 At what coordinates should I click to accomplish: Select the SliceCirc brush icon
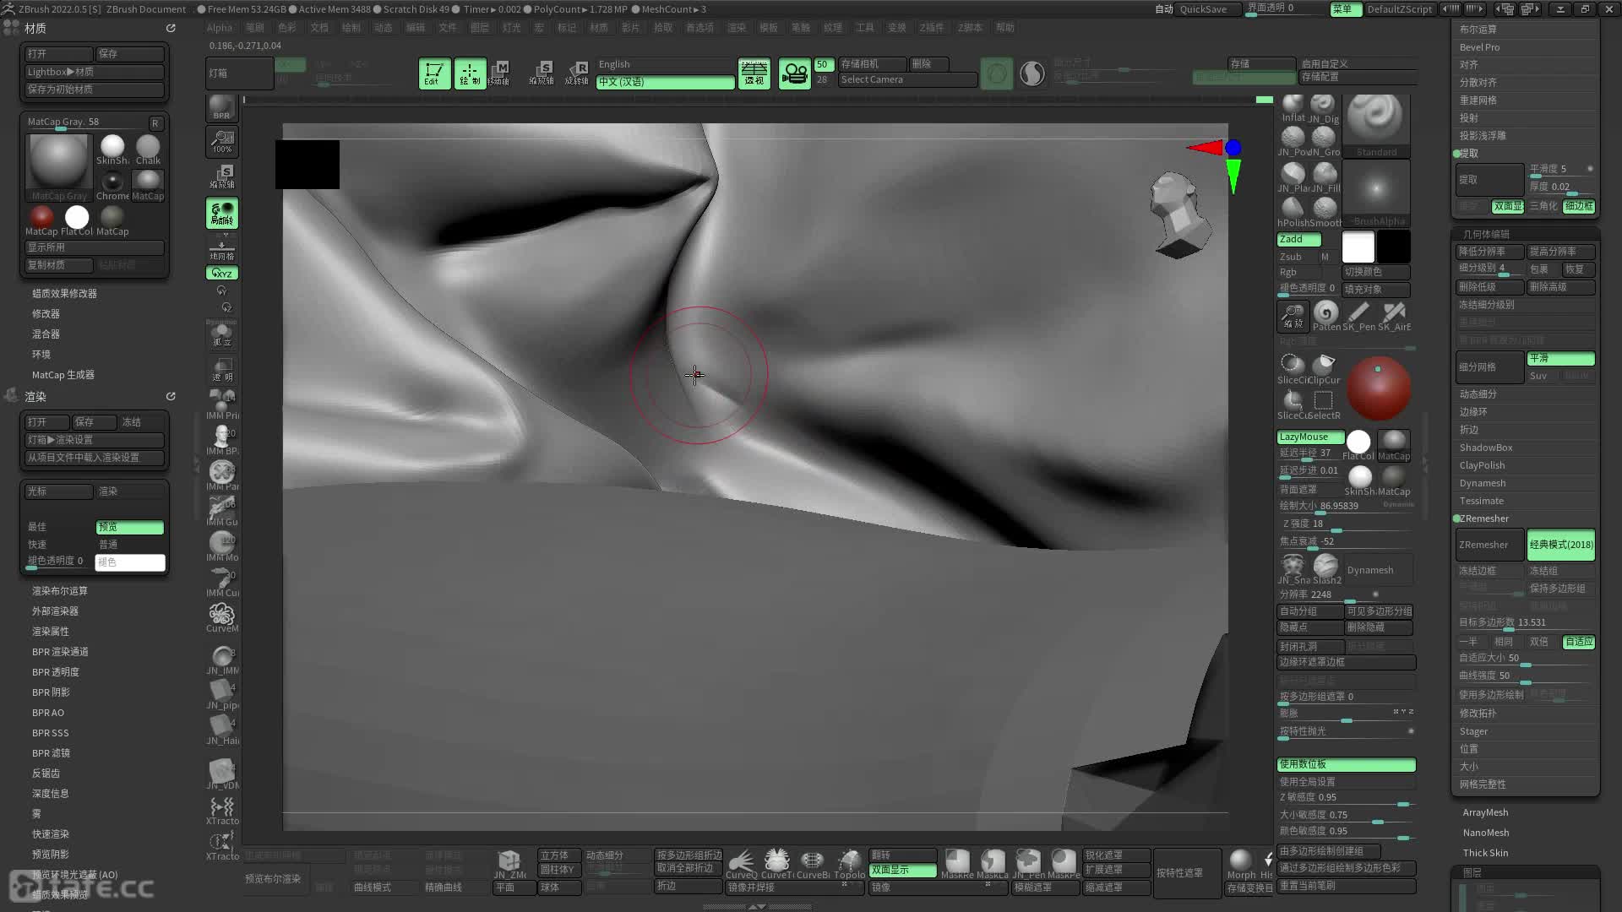click(x=1293, y=368)
